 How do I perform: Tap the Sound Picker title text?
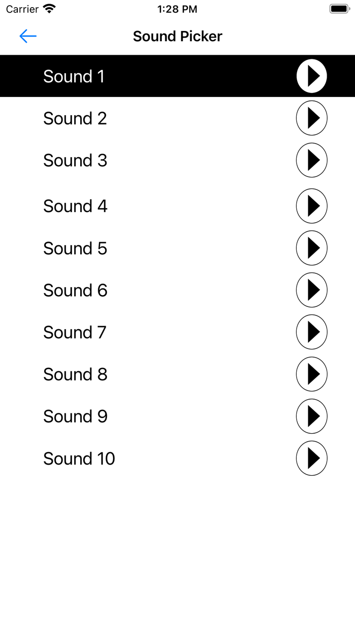(177, 36)
